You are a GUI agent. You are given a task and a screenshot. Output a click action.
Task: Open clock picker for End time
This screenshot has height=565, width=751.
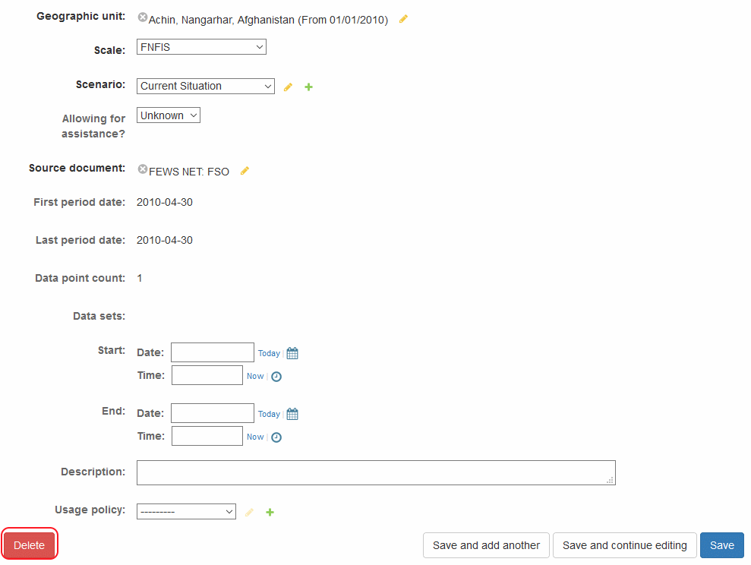tap(276, 437)
